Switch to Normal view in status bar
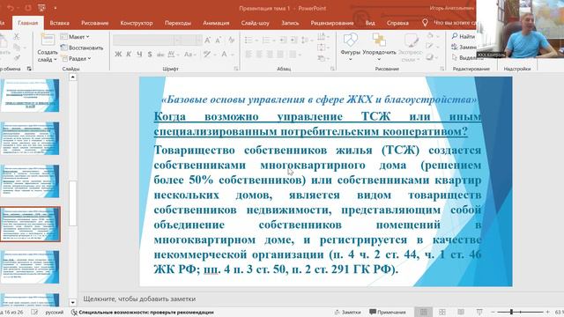Viewport: 564px width, 317px height. tap(424, 312)
